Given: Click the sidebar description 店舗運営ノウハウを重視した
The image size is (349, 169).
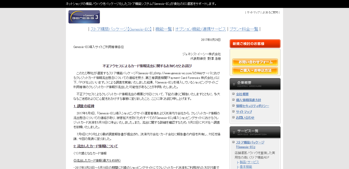Looking at the screenshot, I should pyautogui.click(x=255, y=155).
